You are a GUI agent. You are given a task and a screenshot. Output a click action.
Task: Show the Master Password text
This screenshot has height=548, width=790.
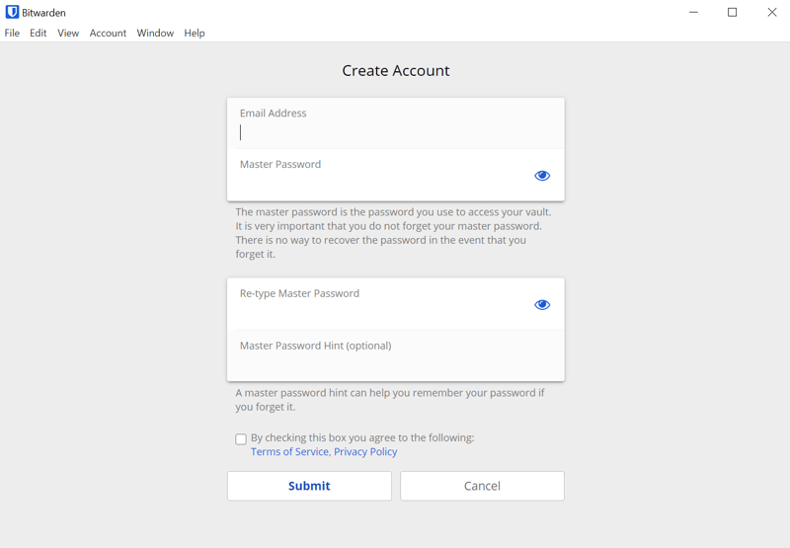(x=542, y=176)
